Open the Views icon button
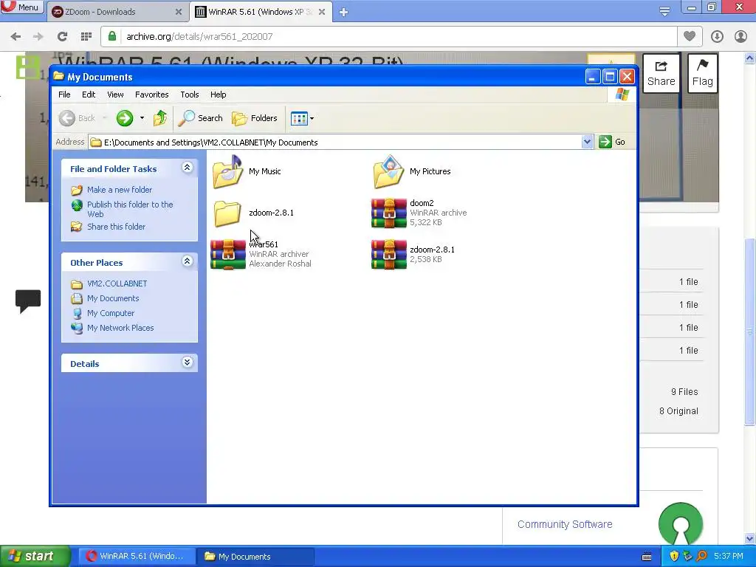This screenshot has width=756, height=567. tap(299, 118)
